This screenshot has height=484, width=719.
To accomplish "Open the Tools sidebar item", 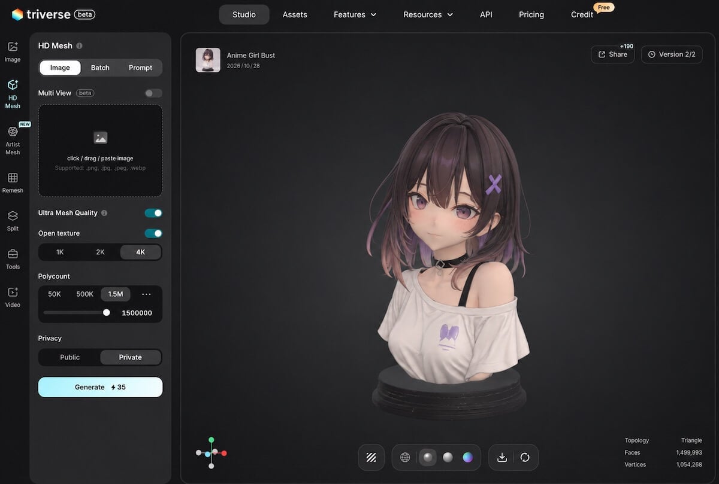I will pos(13,259).
